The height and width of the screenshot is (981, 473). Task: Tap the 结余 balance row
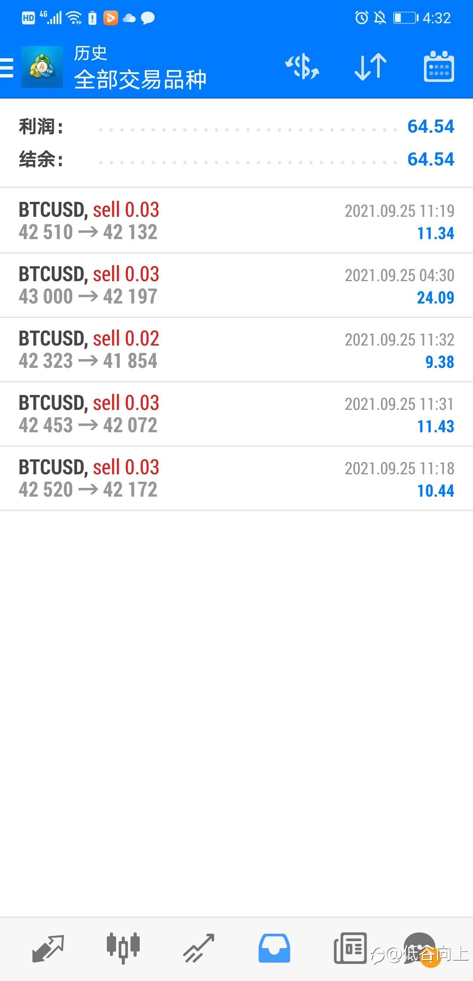pyautogui.click(x=236, y=159)
